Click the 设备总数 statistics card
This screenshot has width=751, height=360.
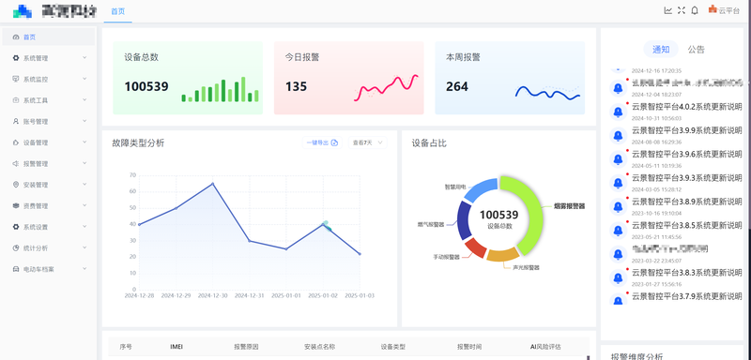188,78
